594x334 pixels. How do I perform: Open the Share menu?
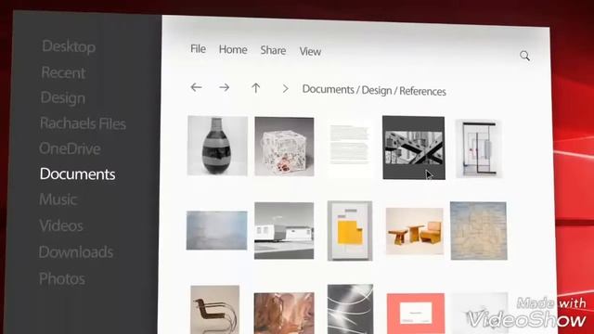click(273, 50)
